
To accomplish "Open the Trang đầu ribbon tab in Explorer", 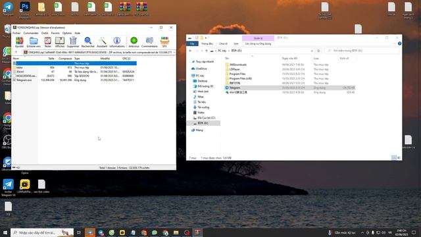I will coord(207,43).
